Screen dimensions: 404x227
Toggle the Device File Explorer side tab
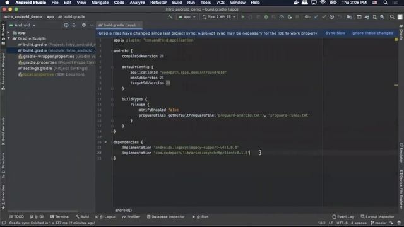tap(401, 189)
